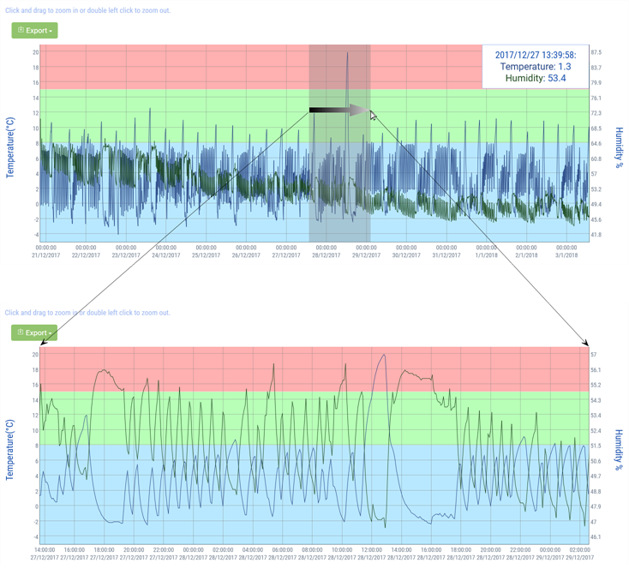
Task: Click the tooltip timestamp 2017/12/27 13:39:58
Action: pyautogui.click(x=535, y=54)
